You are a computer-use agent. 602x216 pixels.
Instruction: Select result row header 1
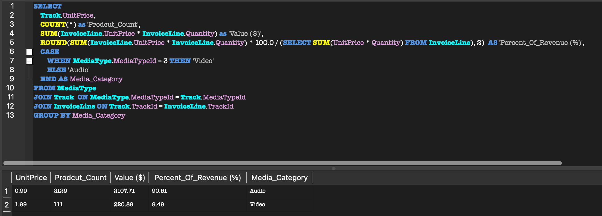point(7,191)
